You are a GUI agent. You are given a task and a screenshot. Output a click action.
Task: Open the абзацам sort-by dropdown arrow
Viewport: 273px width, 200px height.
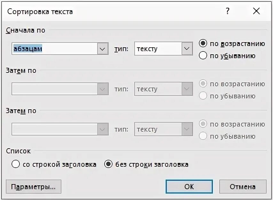(x=102, y=49)
